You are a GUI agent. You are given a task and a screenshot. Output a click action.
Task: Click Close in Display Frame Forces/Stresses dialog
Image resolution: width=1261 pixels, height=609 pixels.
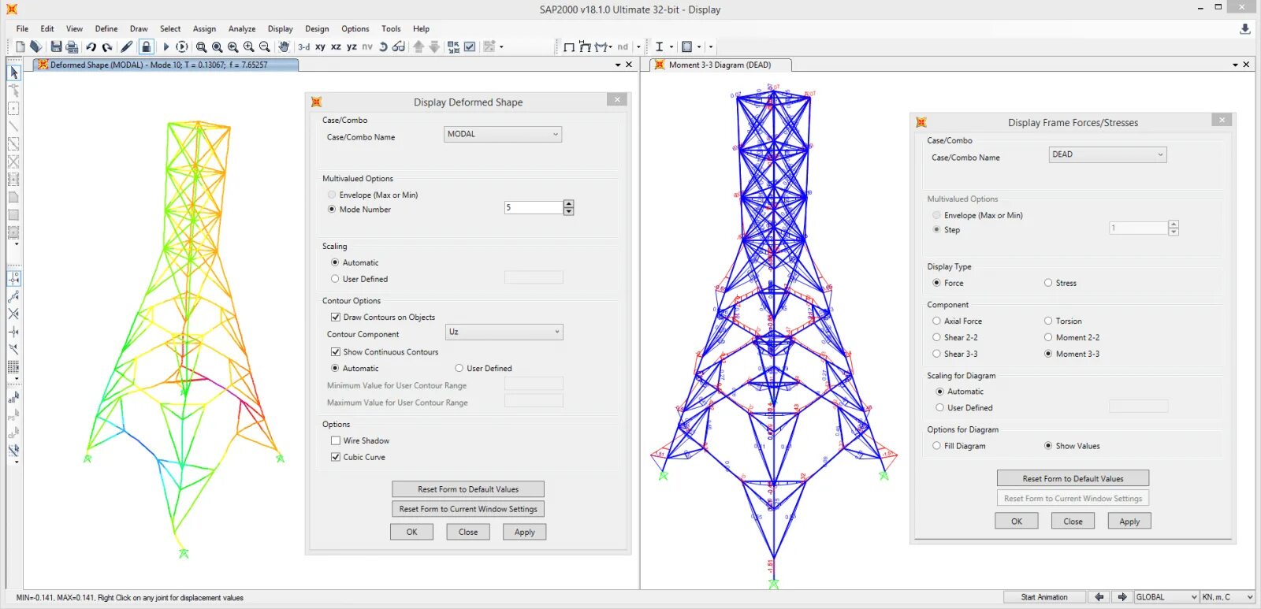pyautogui.click(x=1073, y=522)
